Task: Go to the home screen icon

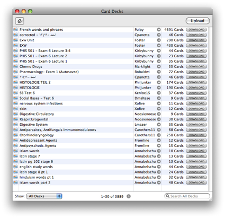Action: tap(20, 21)
